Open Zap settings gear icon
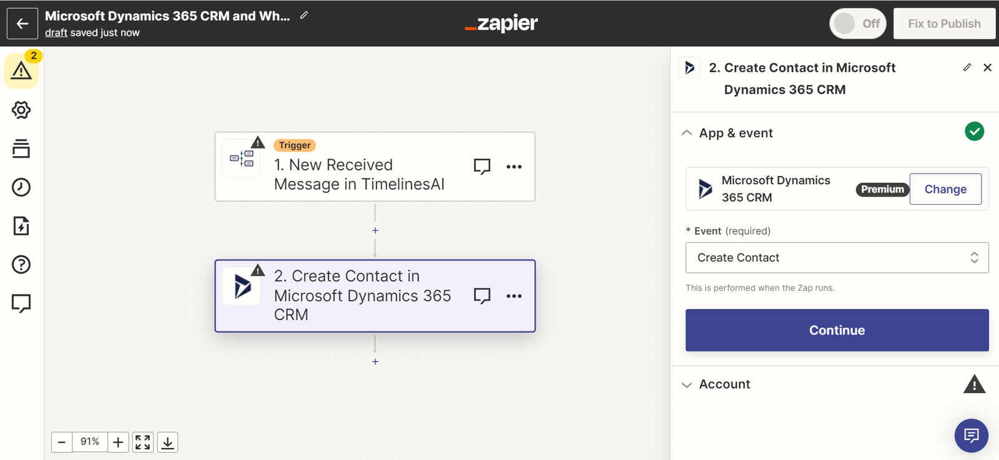Image resolution: width=999 pixels, height=460 pixels. (x=21, y=110)
